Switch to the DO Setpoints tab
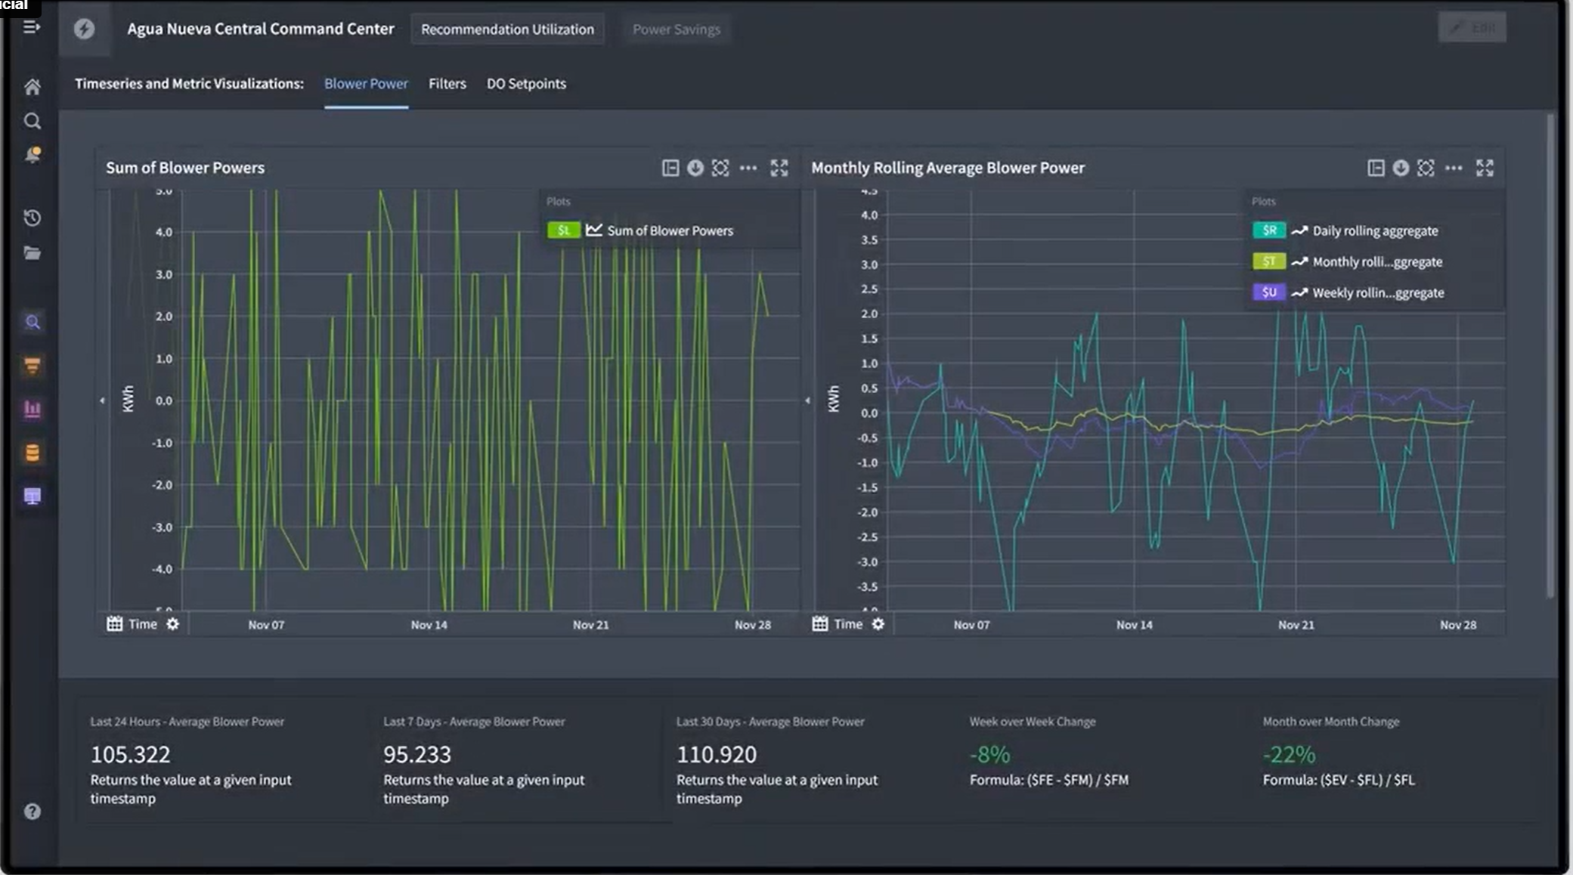Image resolution: width=1573 pixels, height=875 pixels. point(526,84)
